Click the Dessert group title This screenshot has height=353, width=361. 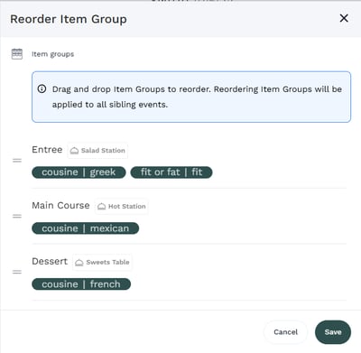tap(50, 261)
